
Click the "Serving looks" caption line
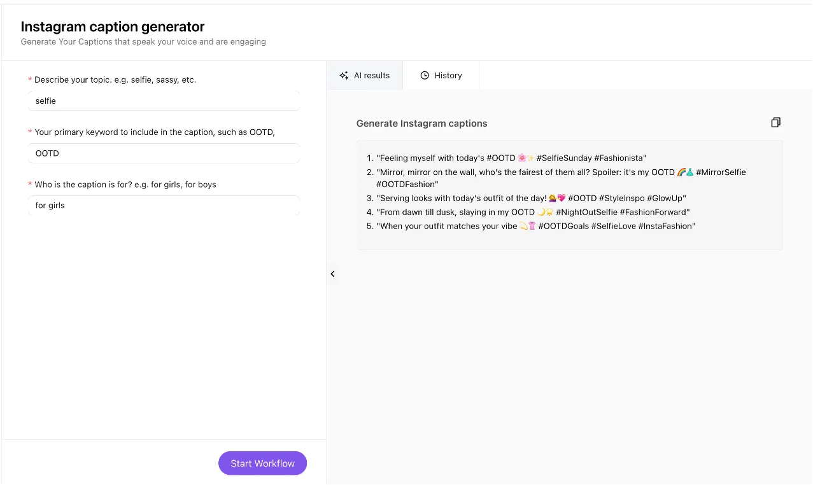click(x=531, y=198)
